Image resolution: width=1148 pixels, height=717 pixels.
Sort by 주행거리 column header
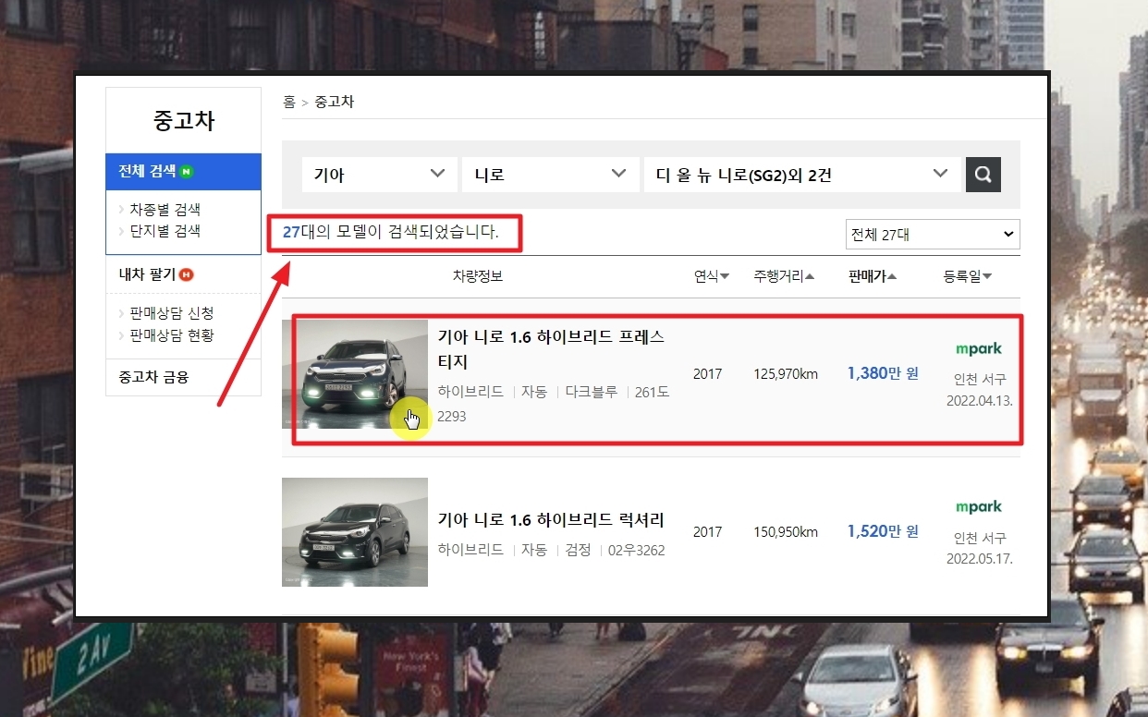(784, 276)
